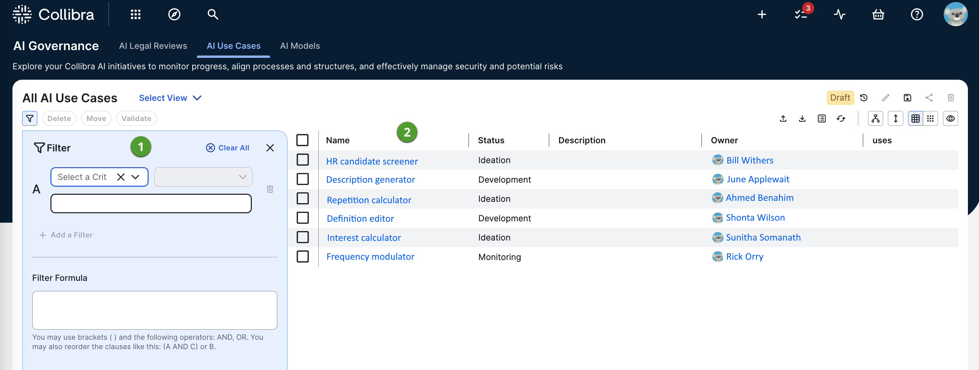
Task: Open the tasks checklist icon with badge
Action: click(801, 14)
